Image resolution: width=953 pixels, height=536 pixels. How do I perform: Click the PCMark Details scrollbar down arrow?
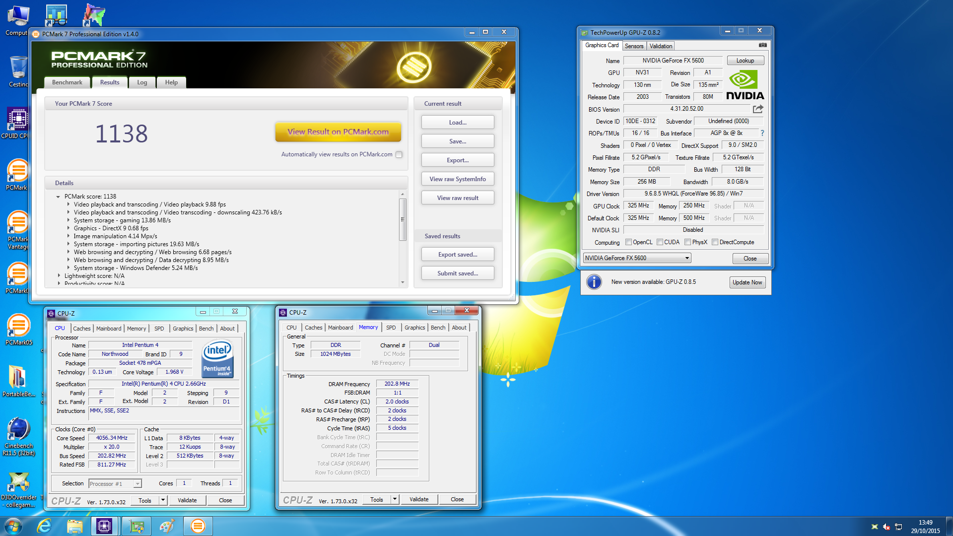403,282
